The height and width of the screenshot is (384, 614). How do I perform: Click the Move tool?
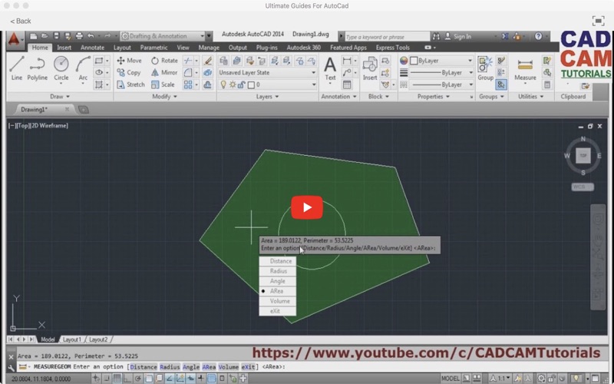[129, 61]
